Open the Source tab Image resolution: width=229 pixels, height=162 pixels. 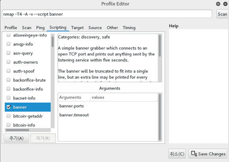click(x=95, y=28)
